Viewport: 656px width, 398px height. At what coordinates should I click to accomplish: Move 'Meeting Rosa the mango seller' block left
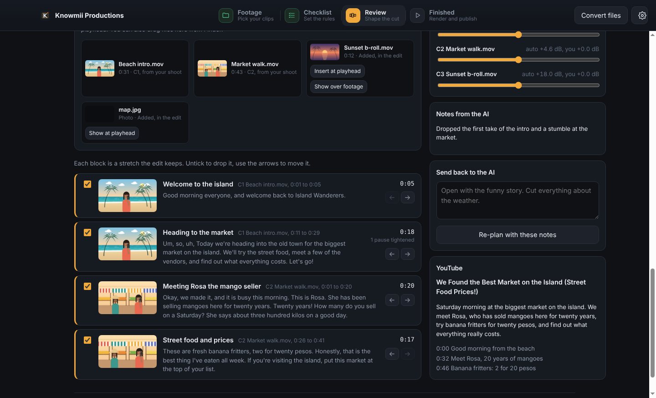click(392, 300)
